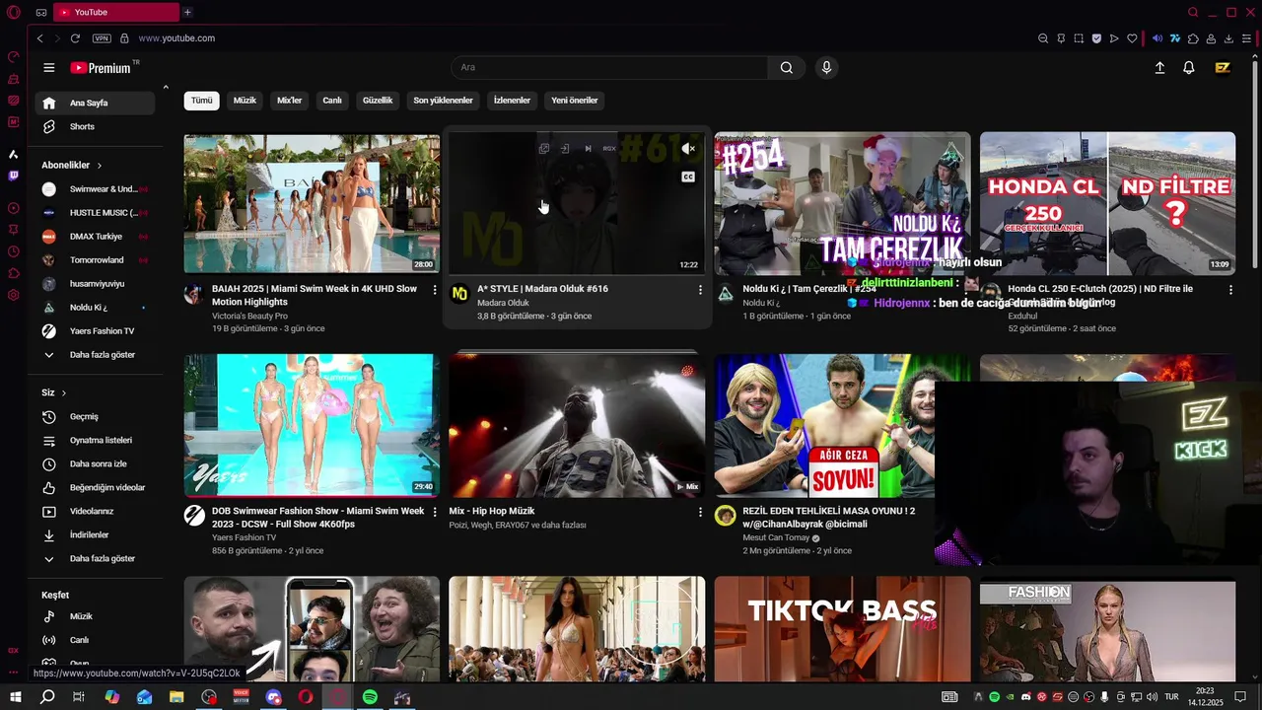Open Opera sidebar settings gear icon
1262x710 pixels.
(x=13, y=295)
